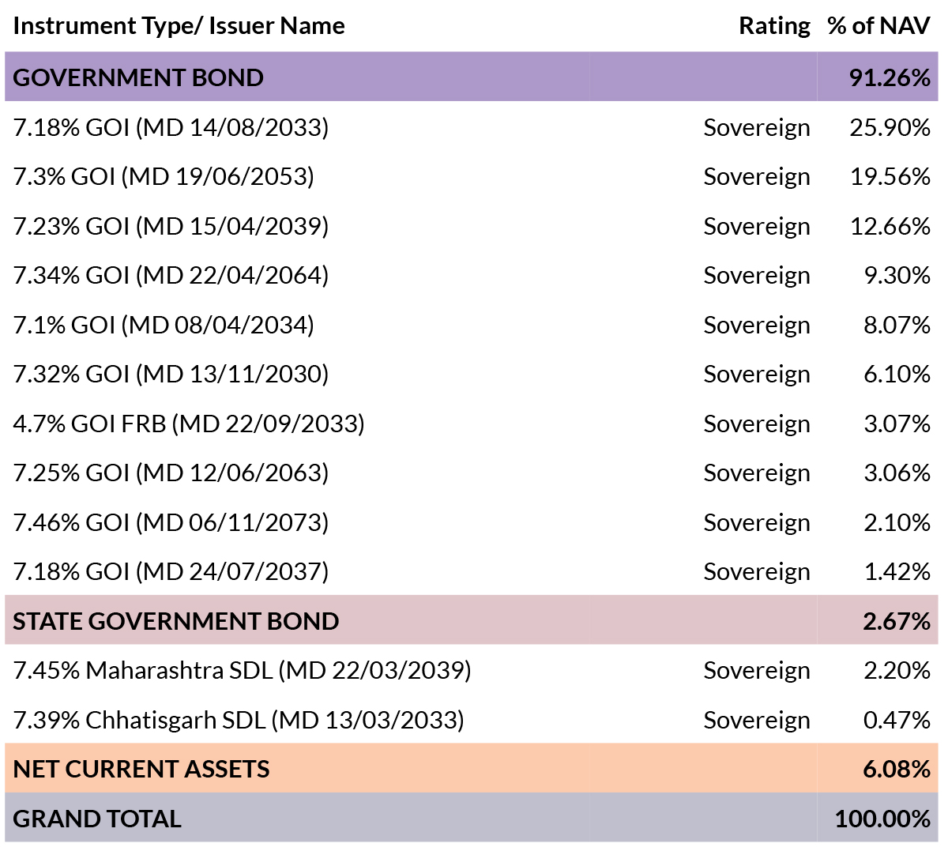Select 7.32% GOI (MD 13/11/2030) row
948x851 pixels.
pos(472,373)
